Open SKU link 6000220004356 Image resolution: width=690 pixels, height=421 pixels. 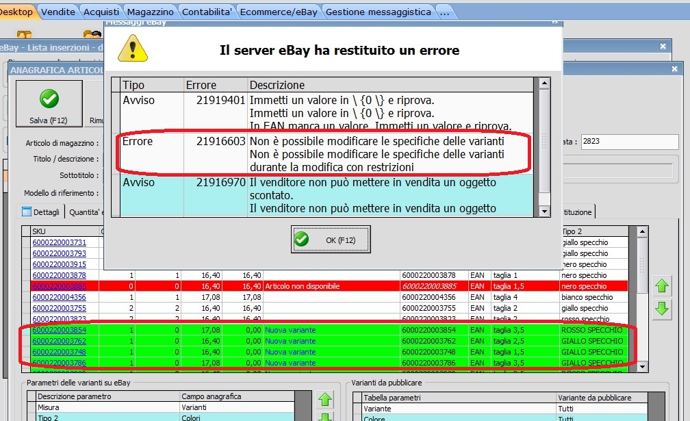(x=60, y=297)
